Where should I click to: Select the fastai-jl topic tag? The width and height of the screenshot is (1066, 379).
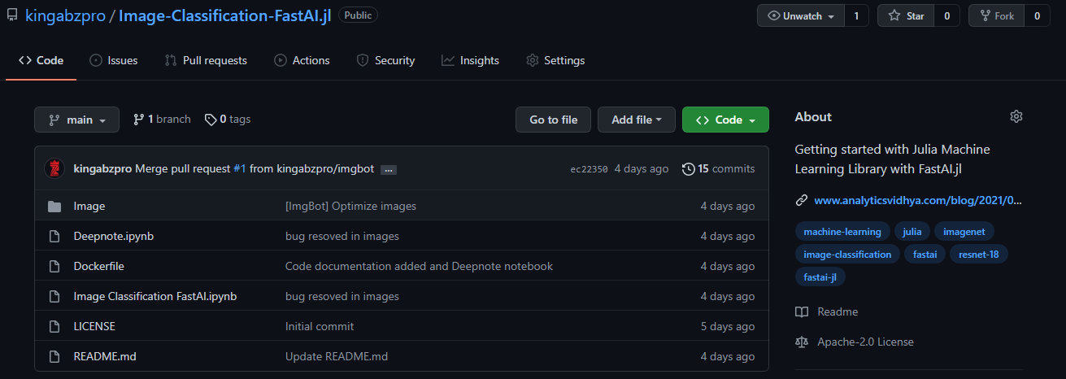click(x=820, y=277)
